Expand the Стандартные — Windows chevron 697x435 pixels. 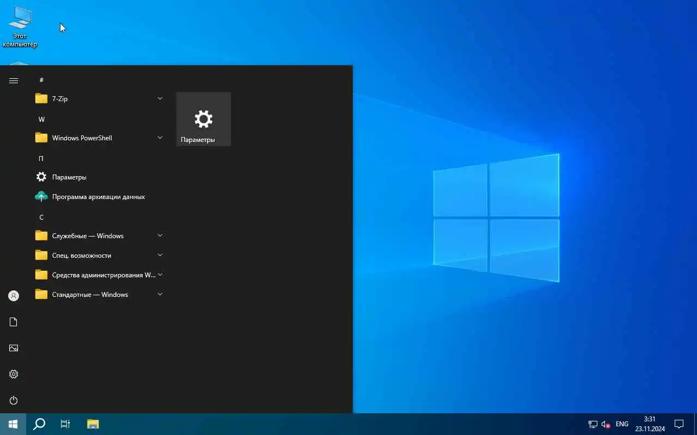coord(160,294)
